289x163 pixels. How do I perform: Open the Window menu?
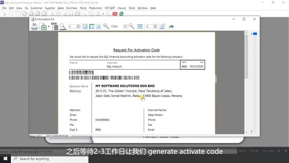pos(143,8)
